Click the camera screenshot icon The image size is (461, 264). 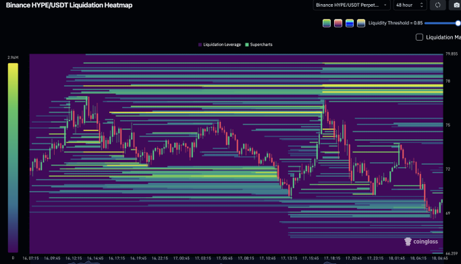tap(456, 5)
